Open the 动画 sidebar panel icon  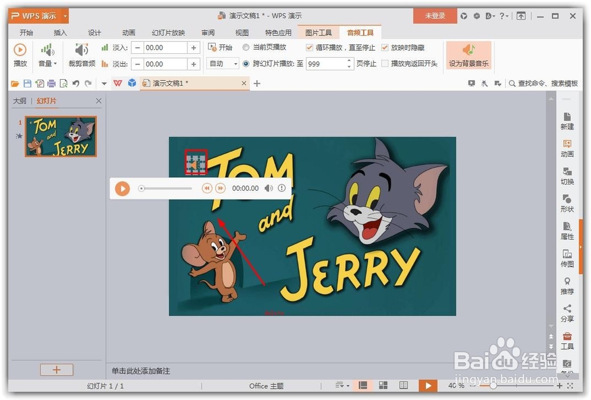point(567,149)
